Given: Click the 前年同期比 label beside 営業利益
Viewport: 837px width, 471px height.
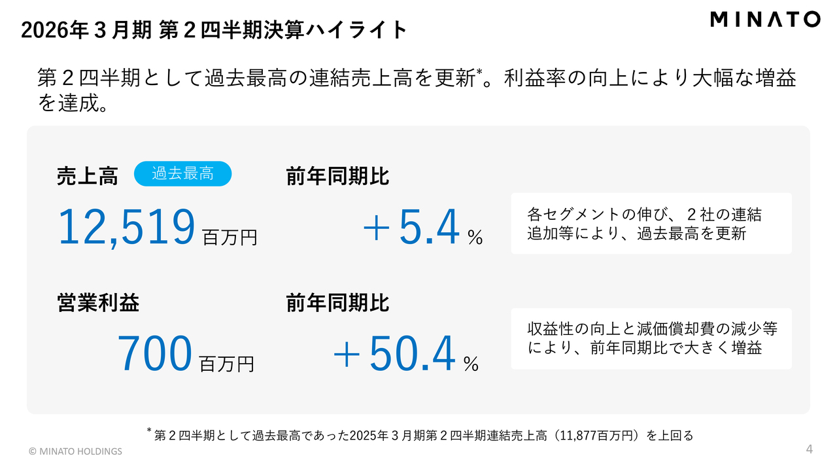Looking at the screenshot, I should (337, 303).
